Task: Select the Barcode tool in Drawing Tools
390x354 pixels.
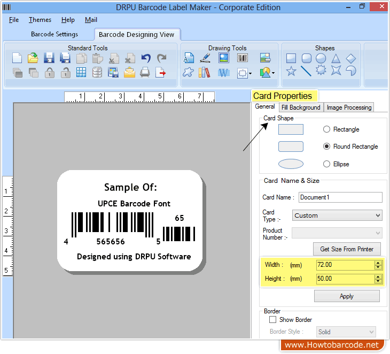Action: pos(242,58)
